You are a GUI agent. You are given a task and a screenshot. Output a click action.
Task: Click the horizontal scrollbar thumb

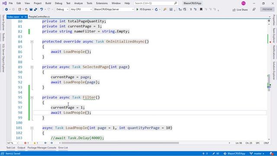coord(120,143)
